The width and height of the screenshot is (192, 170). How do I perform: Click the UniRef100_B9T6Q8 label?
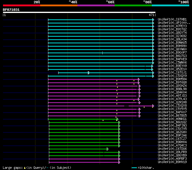tap(172, 82)
